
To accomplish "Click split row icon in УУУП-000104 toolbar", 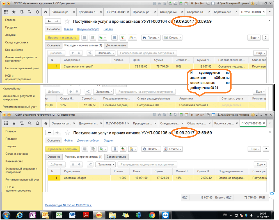I will click(90, 53).
